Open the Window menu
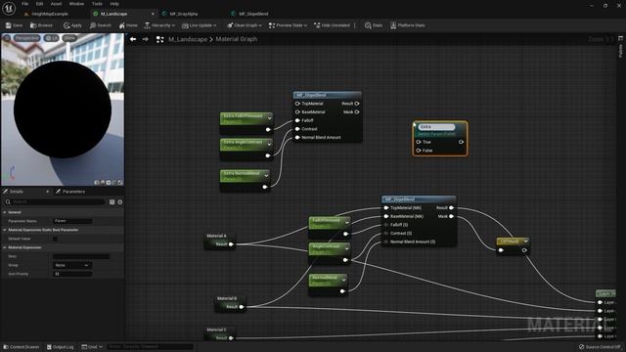 pyautogui.click(x=76, y=4)
